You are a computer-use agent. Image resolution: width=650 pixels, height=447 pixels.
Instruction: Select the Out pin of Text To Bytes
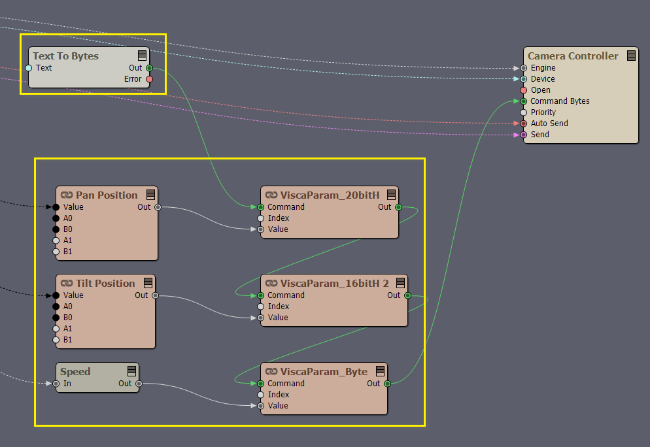click(150, 68)
